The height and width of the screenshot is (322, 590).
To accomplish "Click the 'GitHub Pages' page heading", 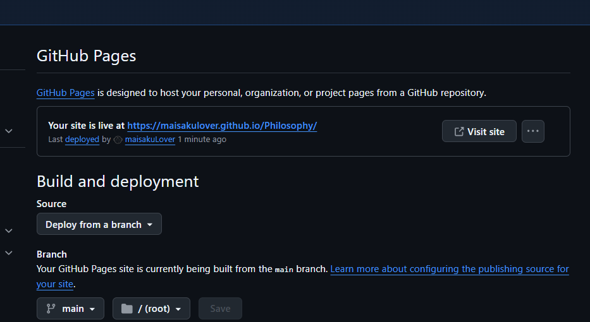I will click(x=86, y=56).
